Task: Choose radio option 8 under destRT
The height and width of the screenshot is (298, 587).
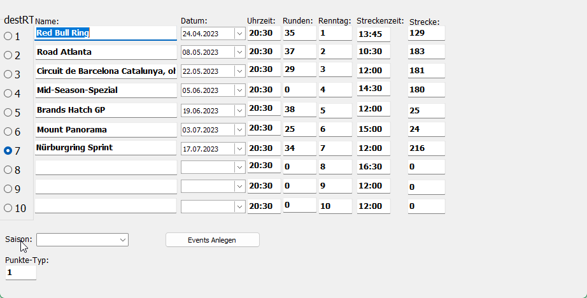Action: [8, 170]
